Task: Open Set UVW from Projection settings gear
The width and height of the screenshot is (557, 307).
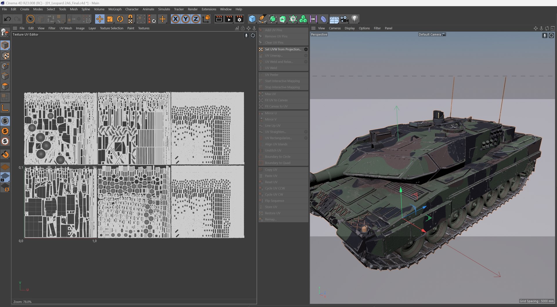Action: 306,49
